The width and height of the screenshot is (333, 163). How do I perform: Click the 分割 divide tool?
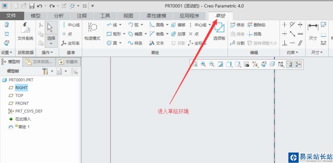point(237,43)
